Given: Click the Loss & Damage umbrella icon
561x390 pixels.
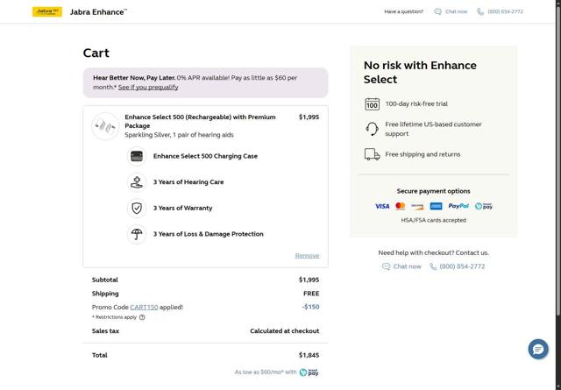Looking at the screenshot, I should (137, 234).
